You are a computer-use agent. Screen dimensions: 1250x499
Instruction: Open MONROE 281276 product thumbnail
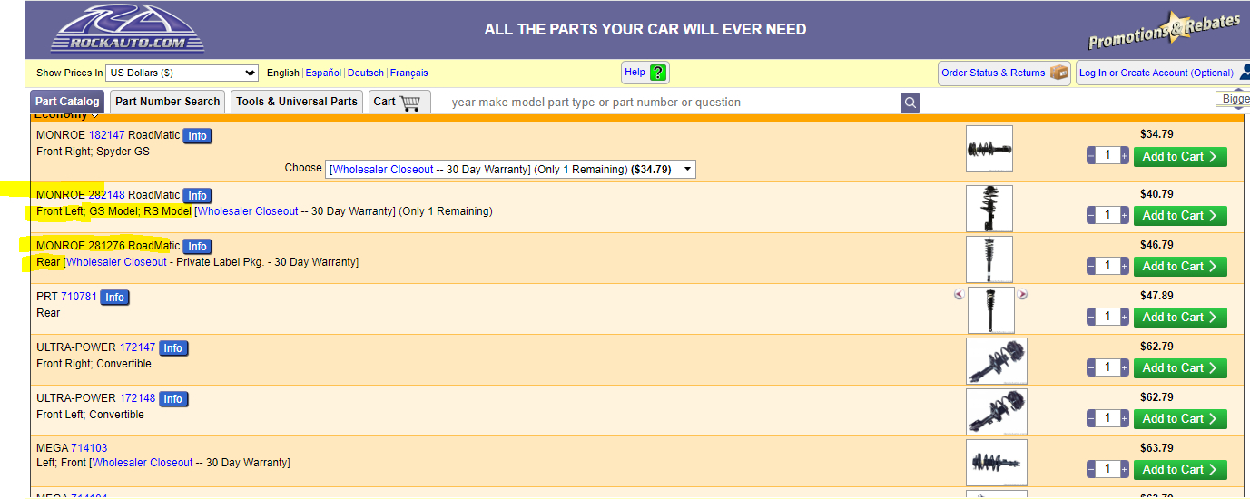pyautogui.click(x=989, y=259)
